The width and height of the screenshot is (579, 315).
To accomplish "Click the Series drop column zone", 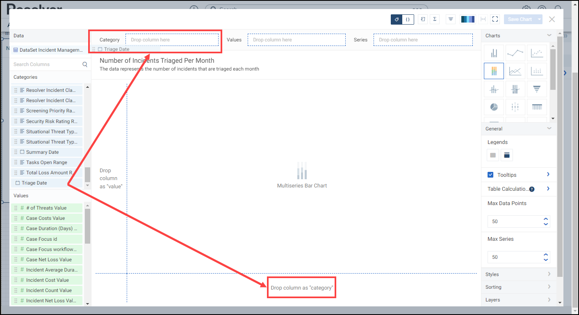I will (x=423, y=40).
